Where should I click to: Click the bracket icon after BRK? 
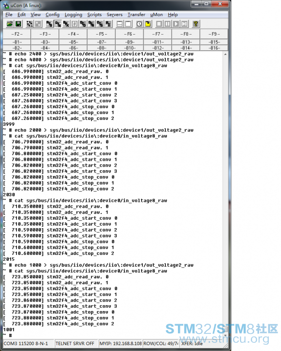tap(75, 24)
